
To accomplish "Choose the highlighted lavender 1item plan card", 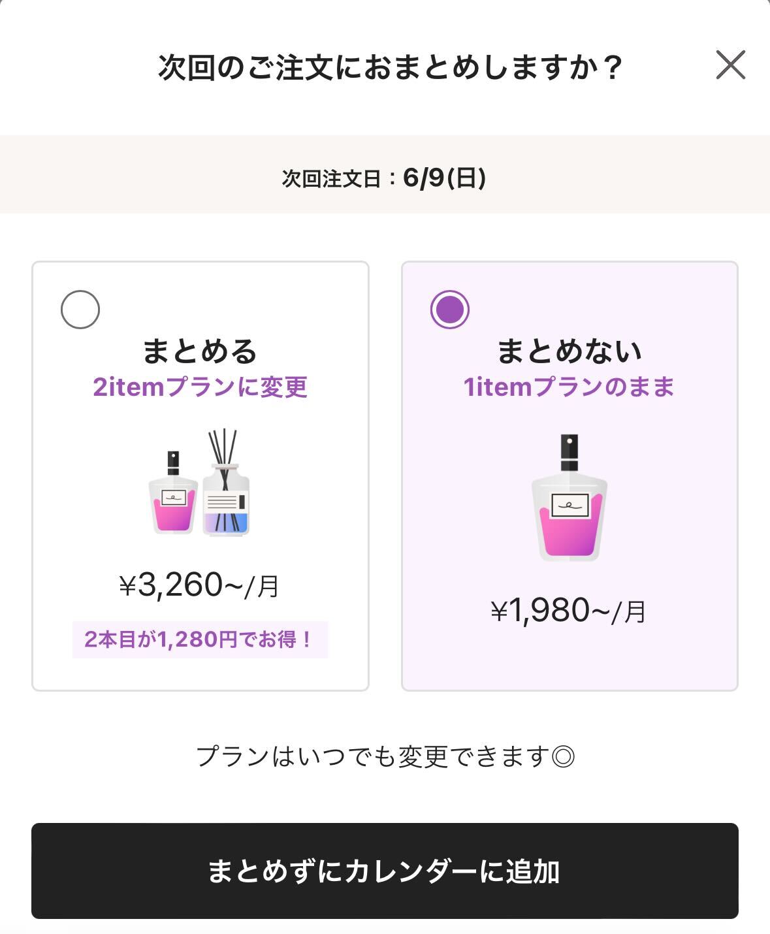I will click(569, 476).
